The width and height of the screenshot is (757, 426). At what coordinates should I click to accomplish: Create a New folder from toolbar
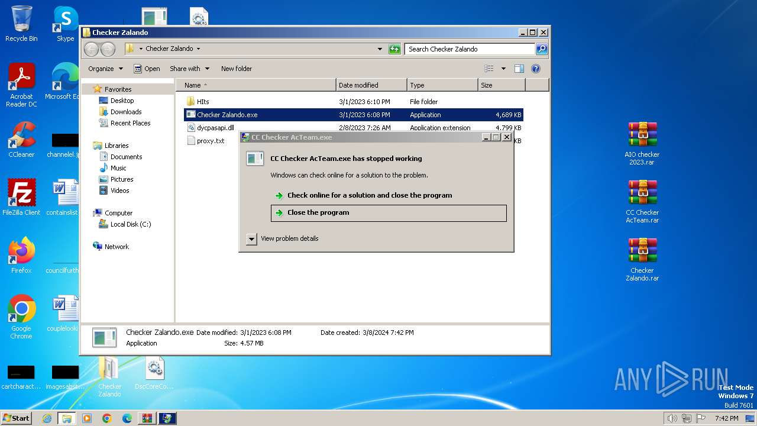pos(237,69)
